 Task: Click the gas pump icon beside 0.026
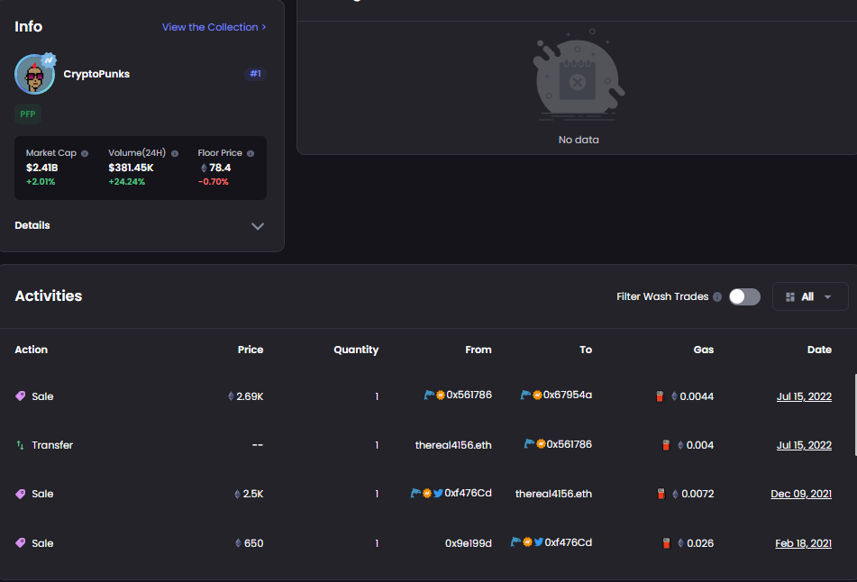click(666, 542)
